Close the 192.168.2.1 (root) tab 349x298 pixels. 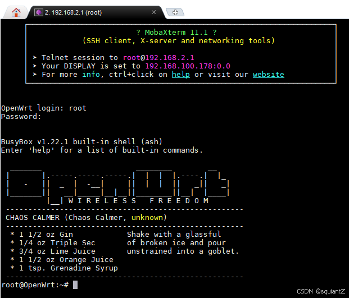point(153,12)
